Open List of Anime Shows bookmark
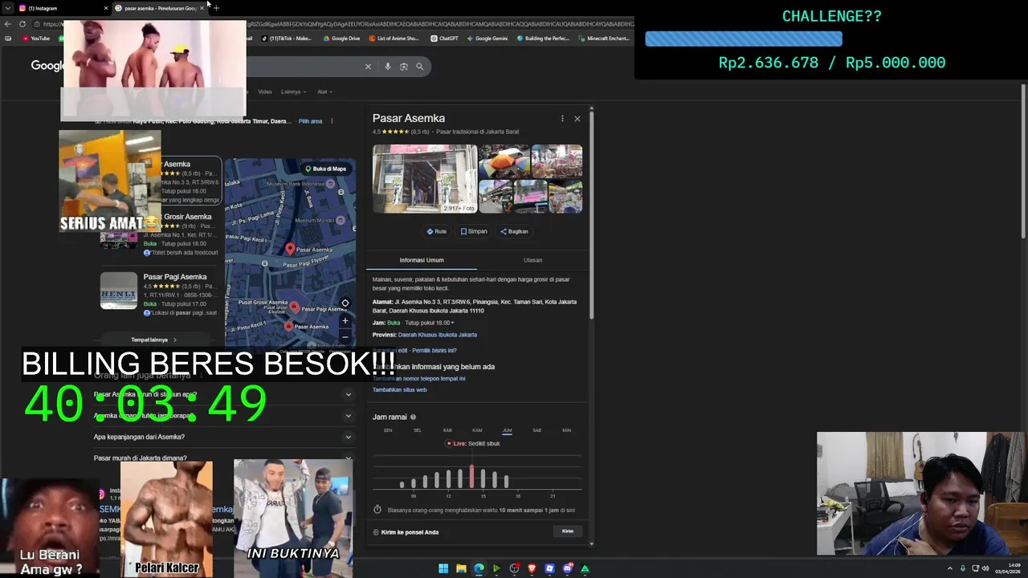Viewport: 1028px width, 578px height. [394, 39]
